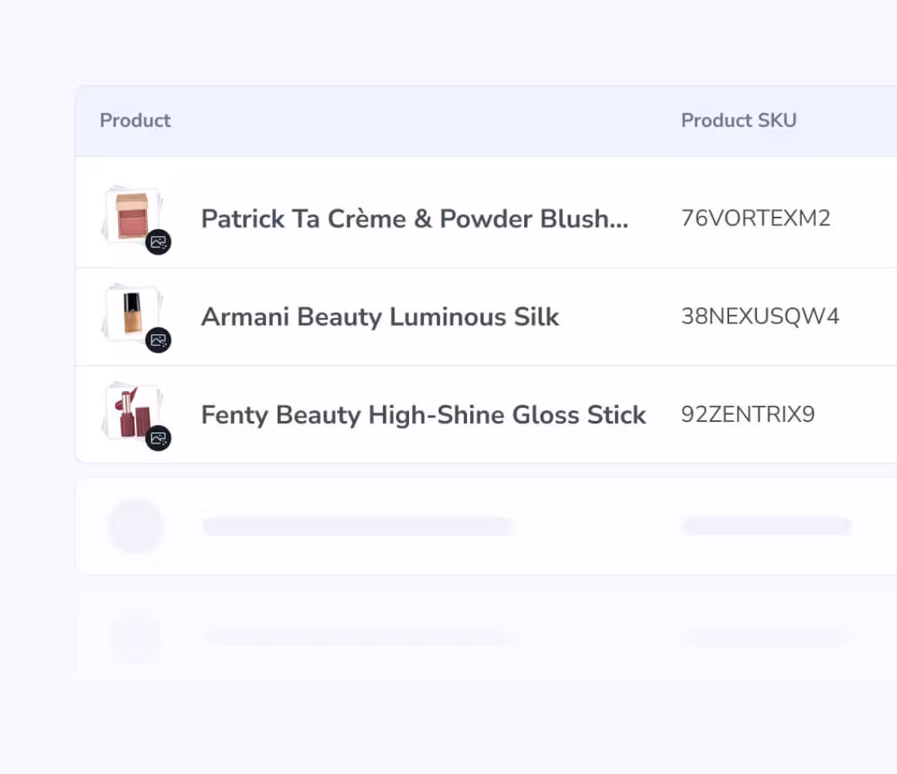The image size is (897, 774).
Task: Click the image badge icon on Patrick Ta thumbnail
Action: click(x=159, y=242)
